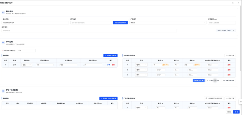Viewport: 242px width, 115px height.
Task: Click the 03 炉后 / 浇注配料 step badge
Action: [3, 91]
